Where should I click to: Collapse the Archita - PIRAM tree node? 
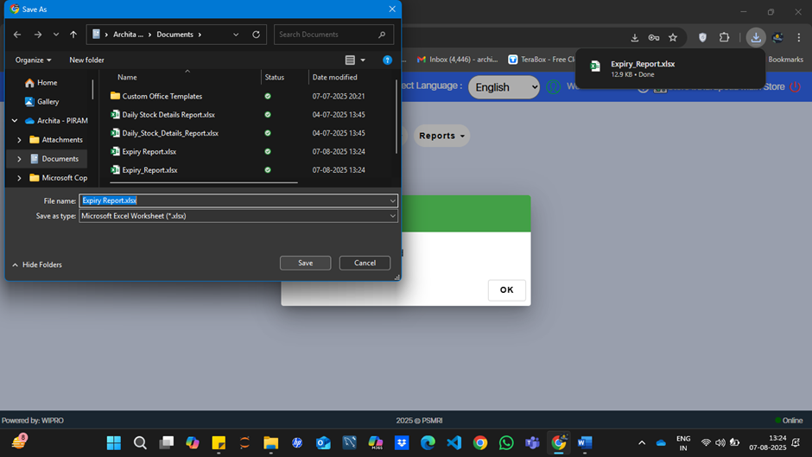(15, 121)
